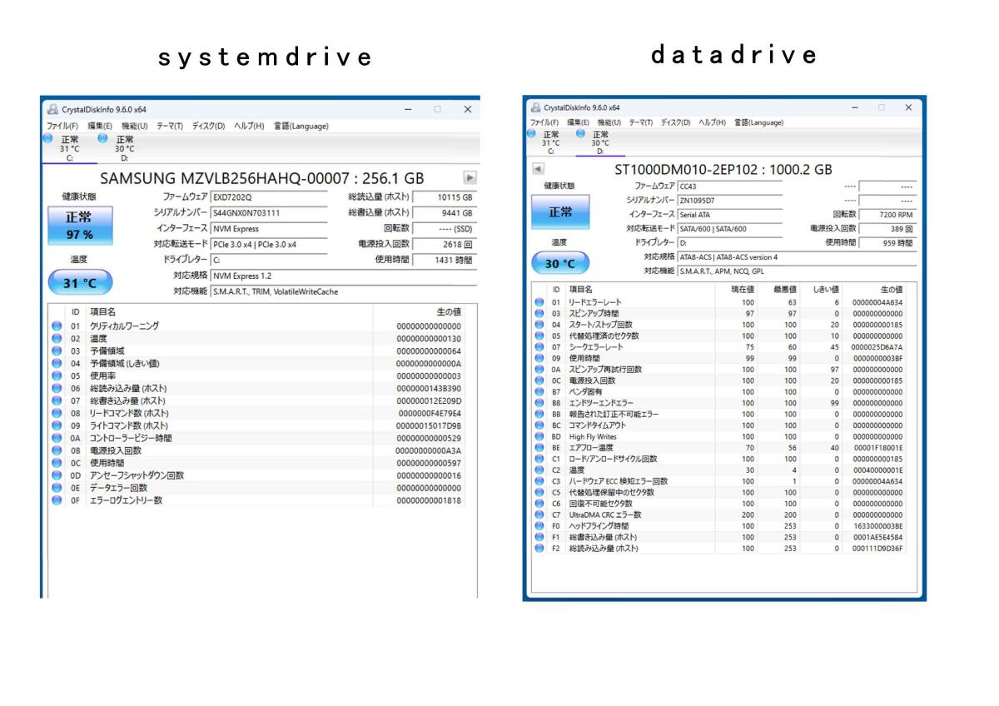This screenshot has height=706, width=999.
Task: Select 電源投入回数 row with value 00000000000A3A
Action: [257, 450]
